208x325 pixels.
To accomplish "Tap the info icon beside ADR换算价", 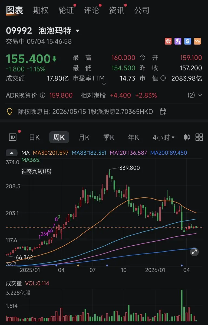I will (x=42, y=95).
